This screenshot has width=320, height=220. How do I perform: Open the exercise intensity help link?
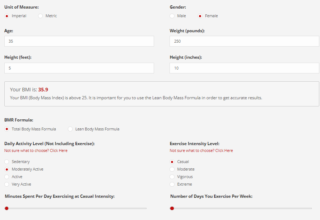pos(201,150)
